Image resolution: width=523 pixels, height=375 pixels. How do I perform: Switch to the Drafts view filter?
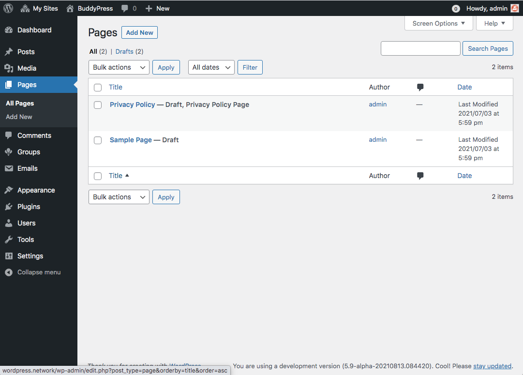(x=124, y=51)
